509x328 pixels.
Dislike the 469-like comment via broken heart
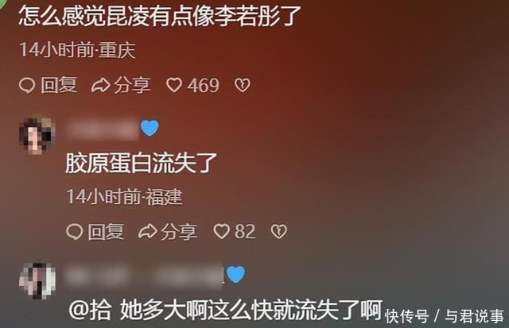click(243, 86)
